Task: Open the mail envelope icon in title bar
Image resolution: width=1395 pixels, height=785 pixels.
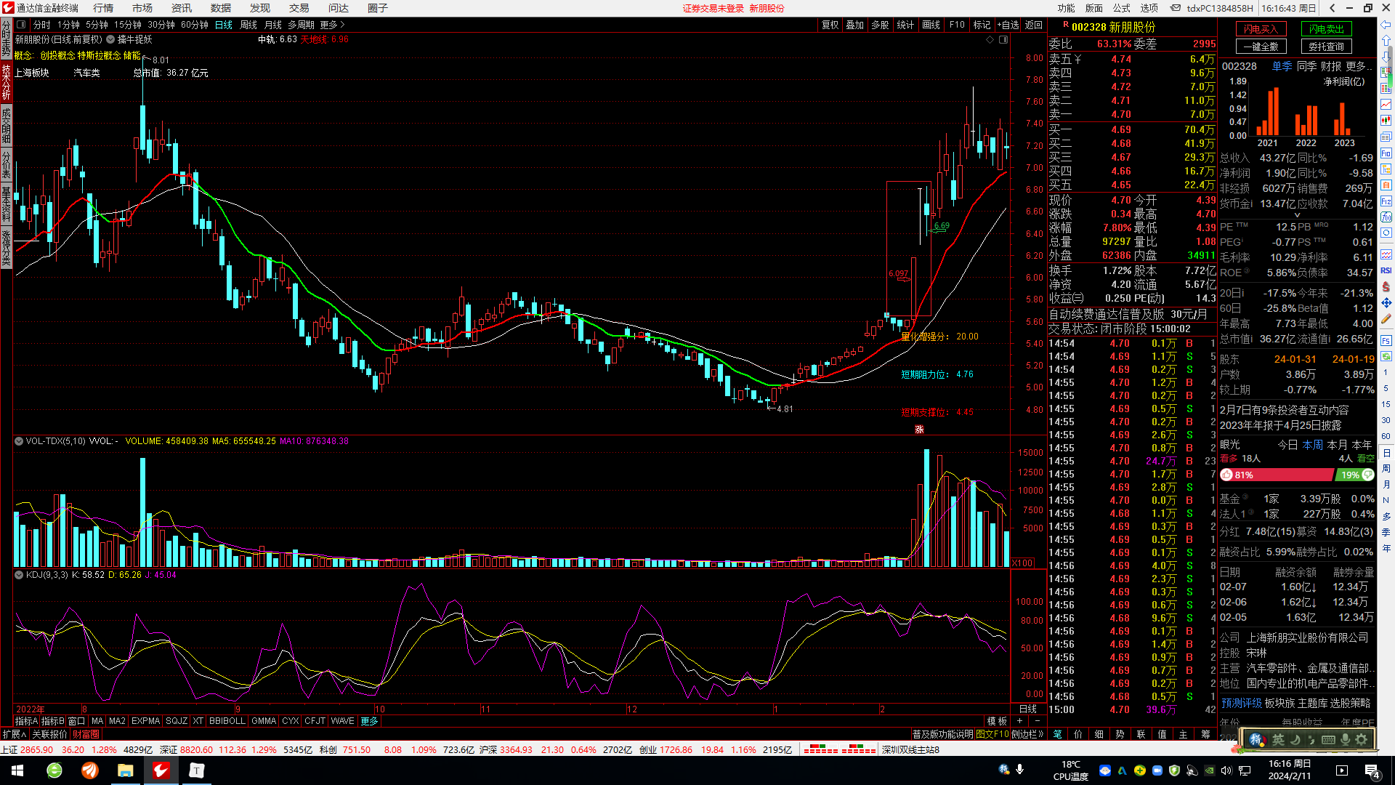Action: pyautogui.click(x=1175, y=8)
